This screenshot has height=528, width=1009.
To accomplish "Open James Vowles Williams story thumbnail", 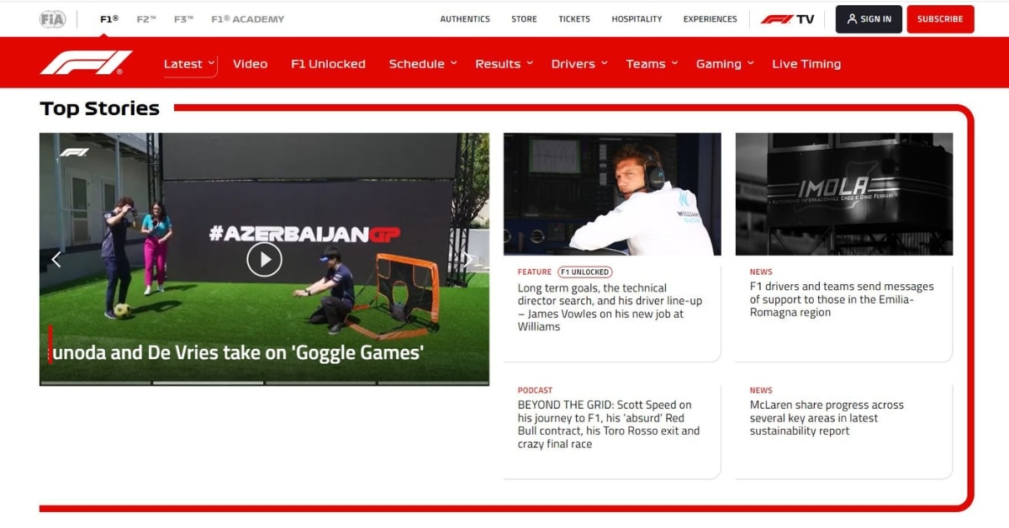I will coord(612,194).
